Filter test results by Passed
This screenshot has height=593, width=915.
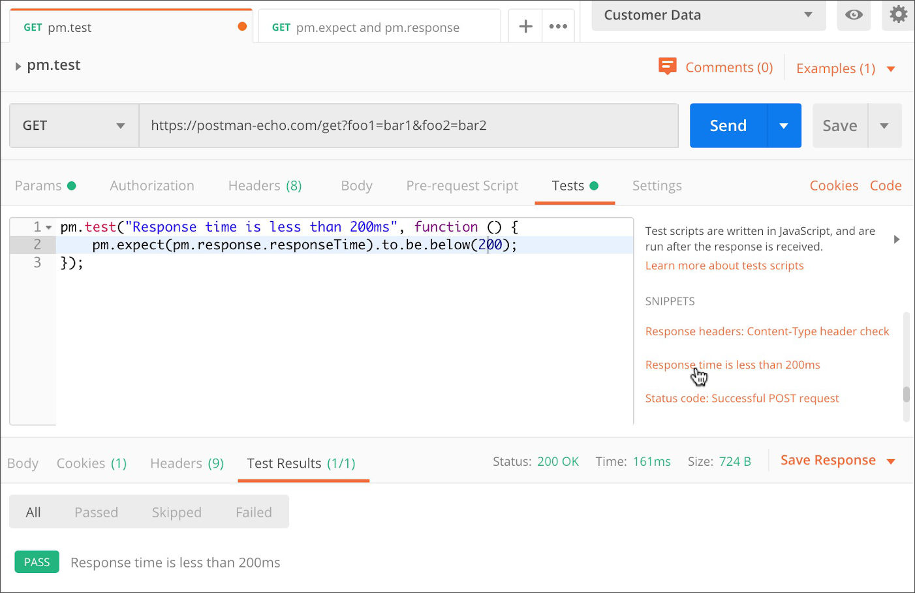[x=96, y=512]
